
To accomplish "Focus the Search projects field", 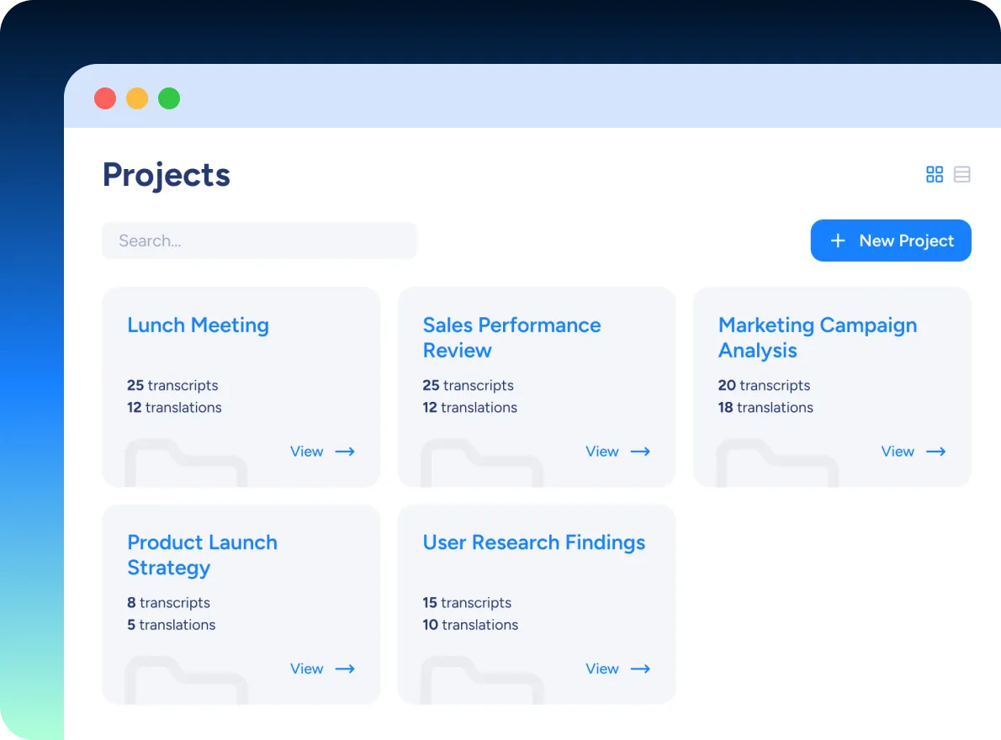I will point(259,240).
